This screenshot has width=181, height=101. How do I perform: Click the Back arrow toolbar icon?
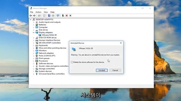coord(31,16)
